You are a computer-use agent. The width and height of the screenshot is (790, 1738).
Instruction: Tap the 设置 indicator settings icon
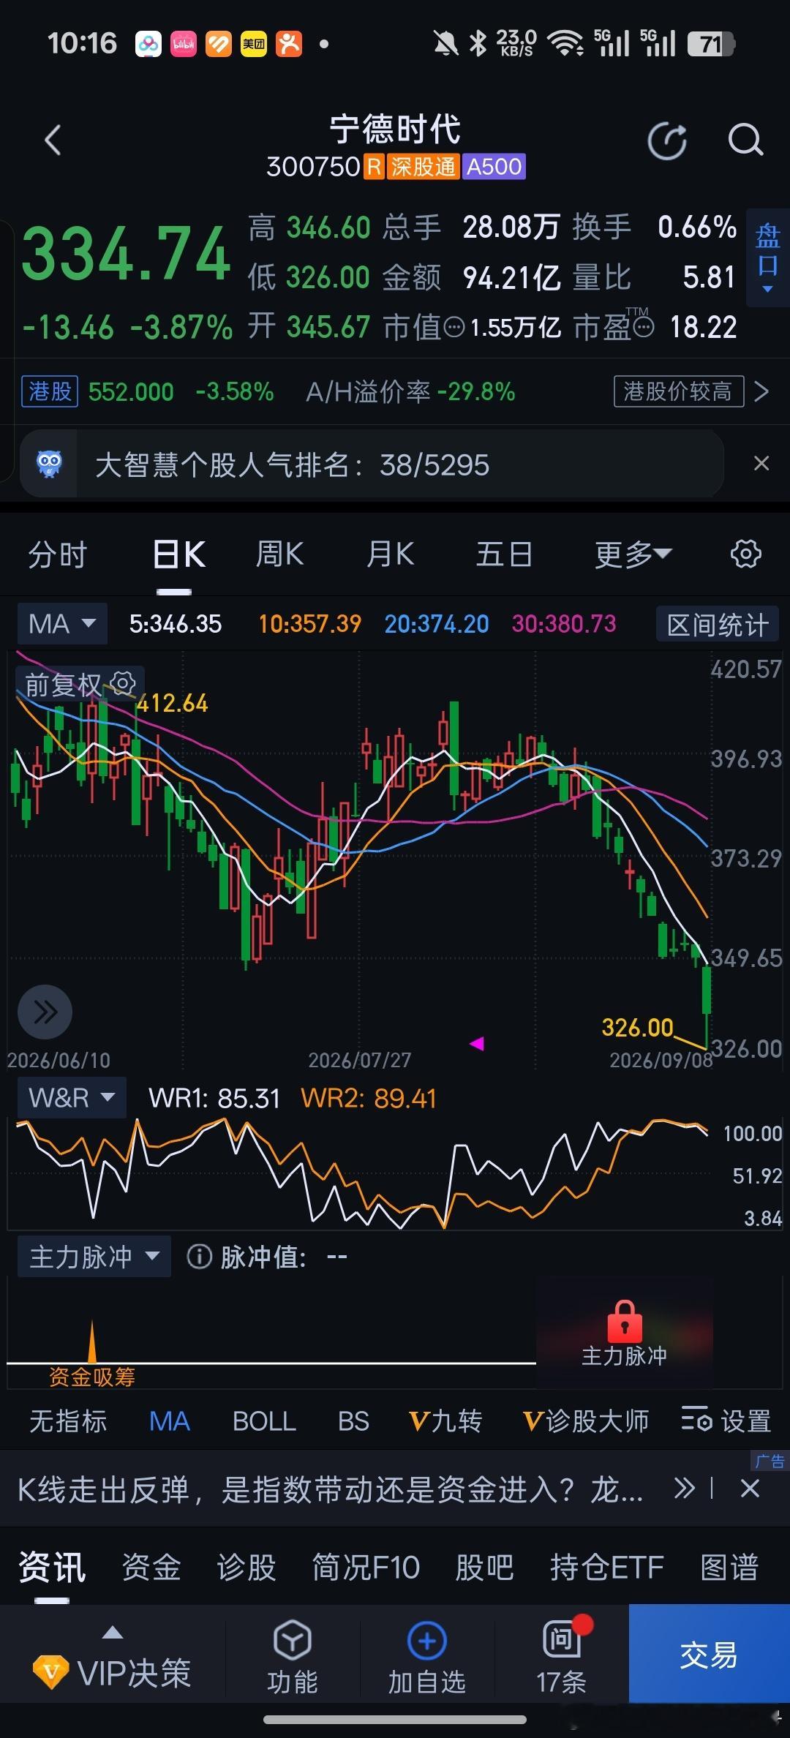tap(696, 1421)
